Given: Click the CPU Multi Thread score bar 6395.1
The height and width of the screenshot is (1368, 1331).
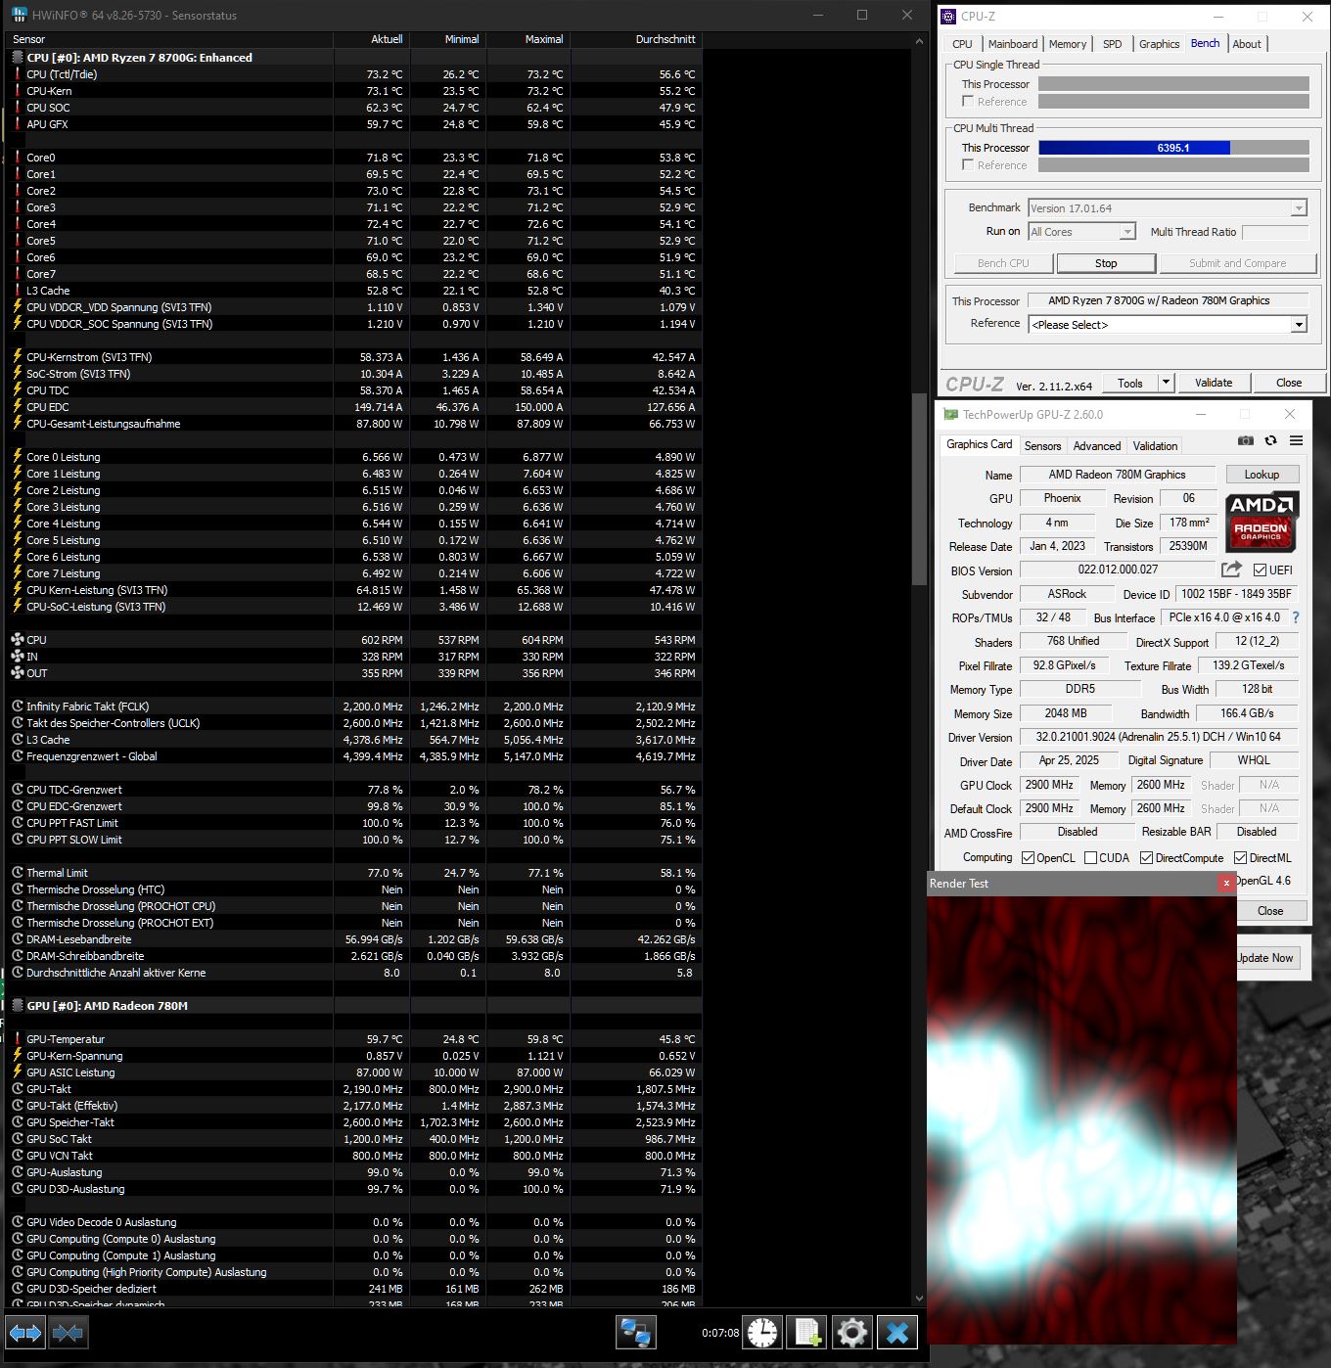Looking at the screenshot, I should pyautogui.click(x=1173, y=148).
